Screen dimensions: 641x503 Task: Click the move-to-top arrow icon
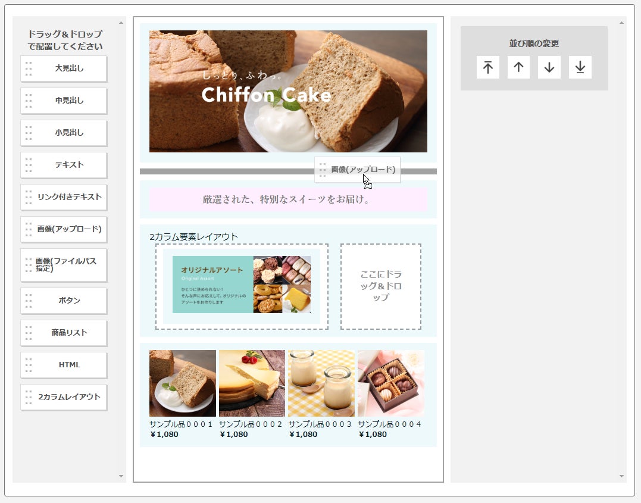(x=487, y=67)
